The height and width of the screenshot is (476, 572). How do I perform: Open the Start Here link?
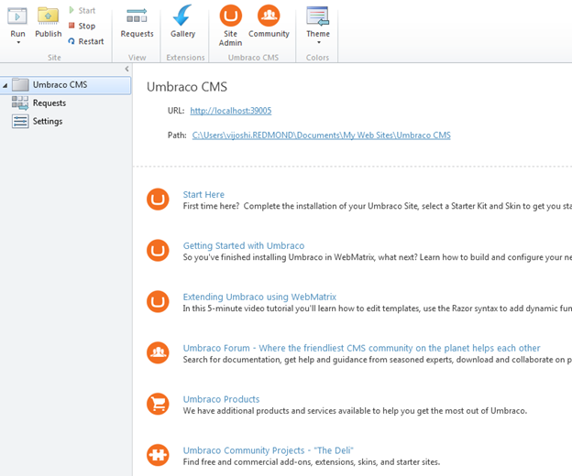coord(203,194)
